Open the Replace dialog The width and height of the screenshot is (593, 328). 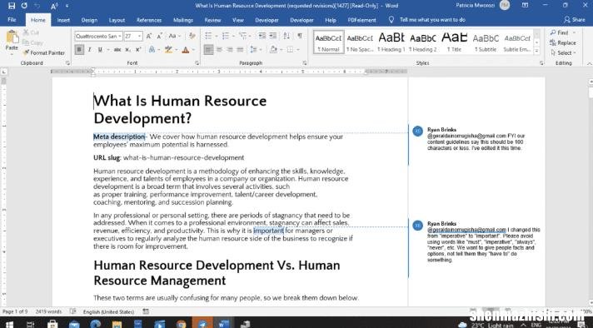pos(563,43)
